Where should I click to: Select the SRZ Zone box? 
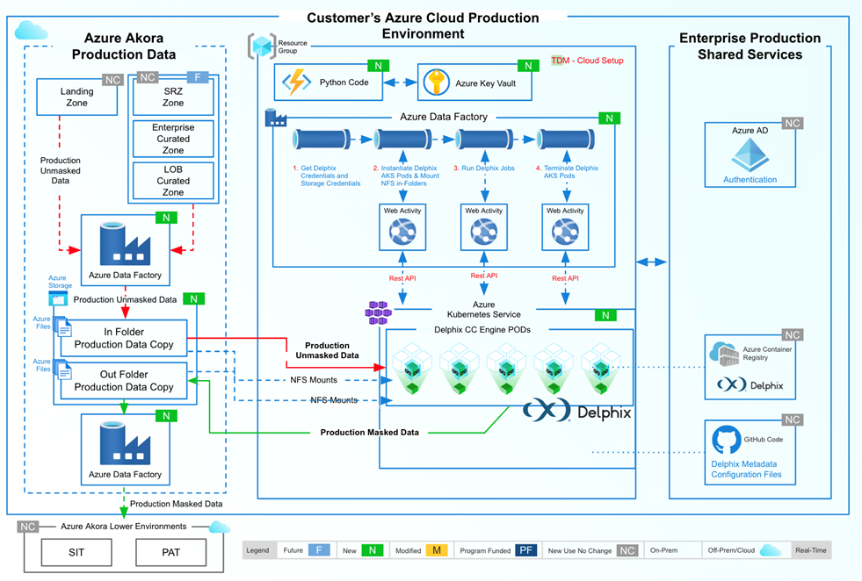pos(173,97)
